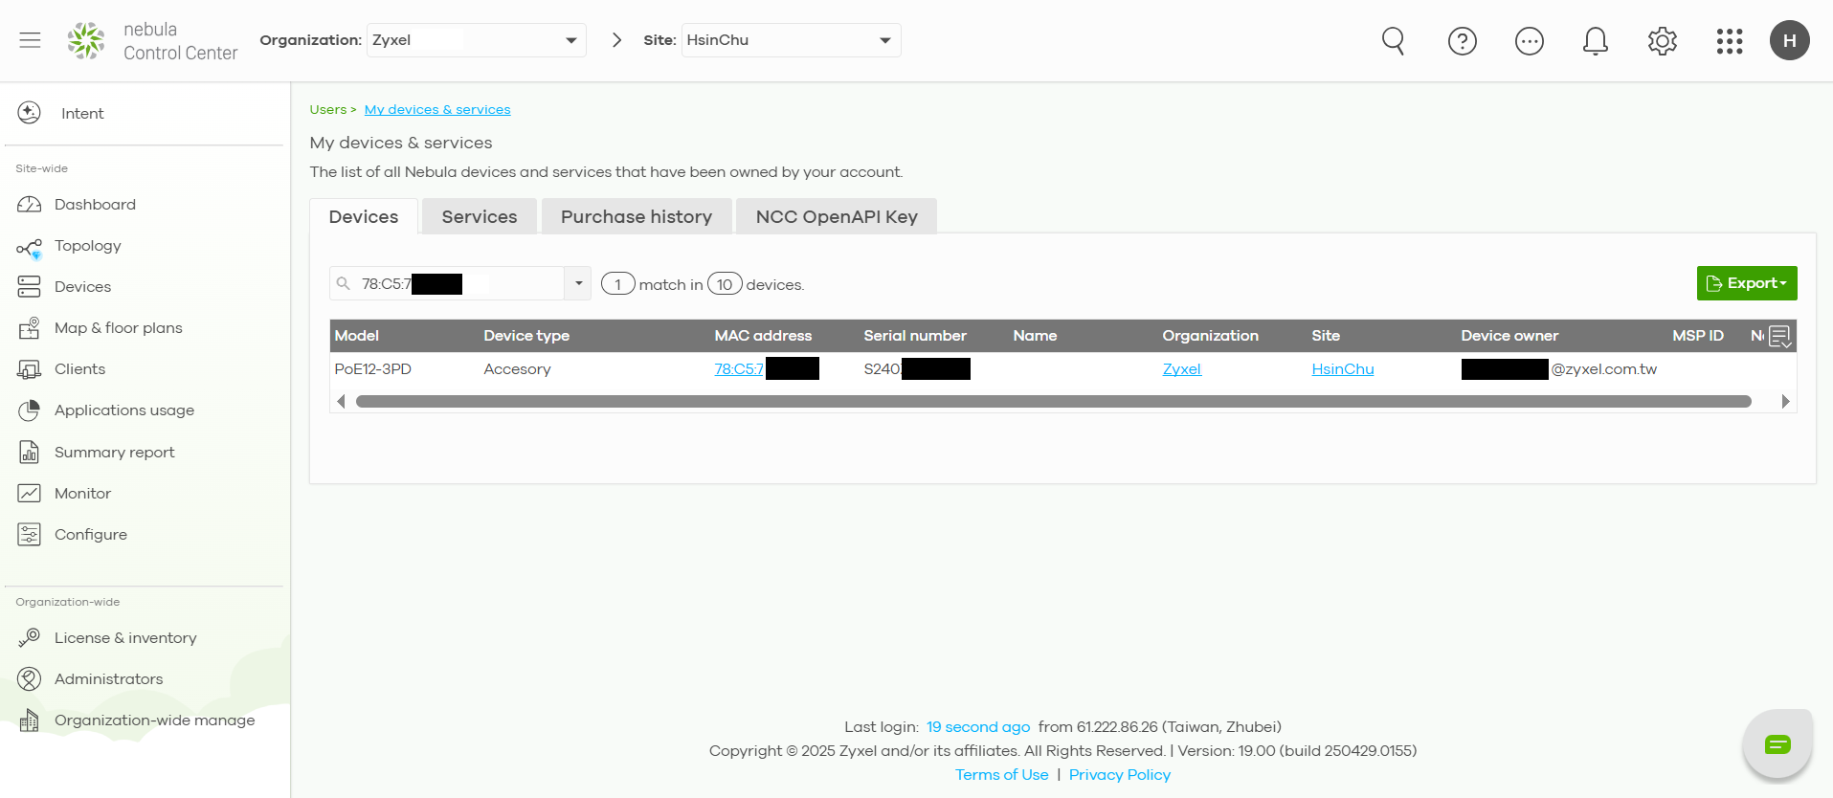
Task: Open the settings gear icon
Action: coord(1662,41)
